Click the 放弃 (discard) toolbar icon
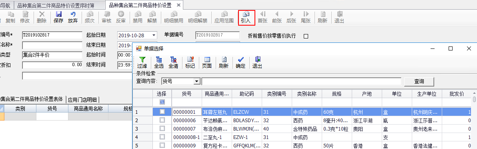Screen dimensions: 477x149 (x=73, y=17)
